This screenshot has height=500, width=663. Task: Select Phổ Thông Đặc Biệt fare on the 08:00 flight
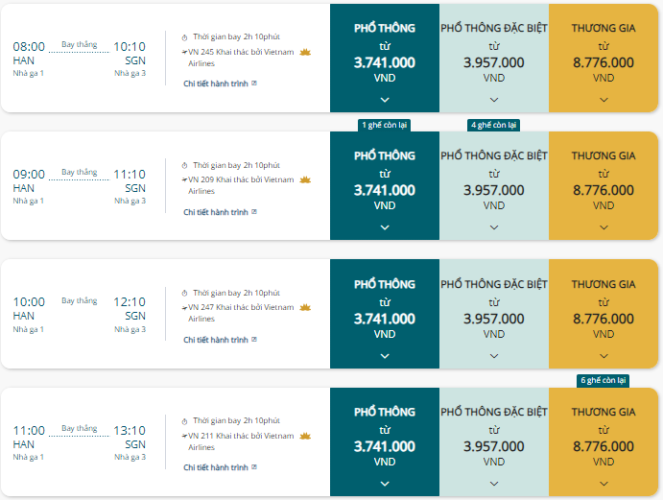[x=494, y=58]
